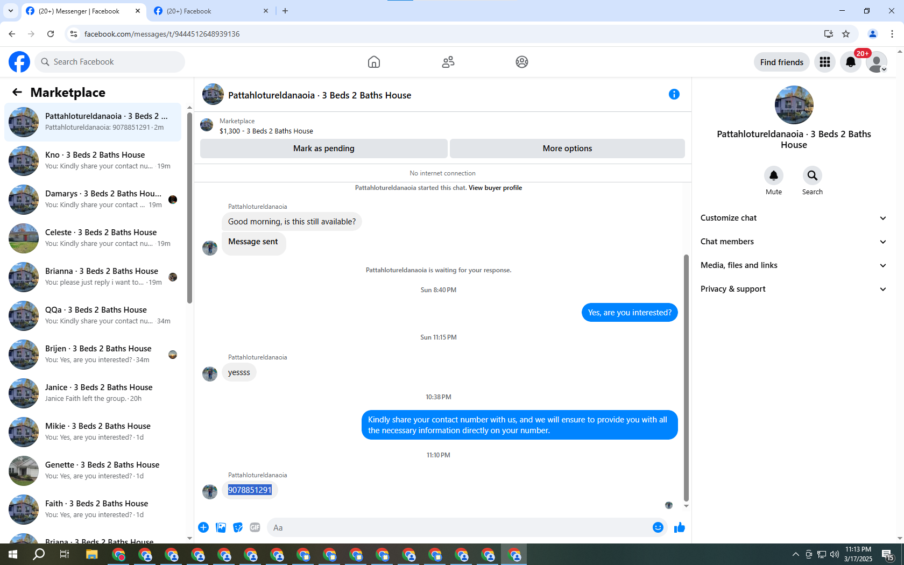View site information icon in address bar
This screenshot has height=565, width=904.
[x=74, y=34]
